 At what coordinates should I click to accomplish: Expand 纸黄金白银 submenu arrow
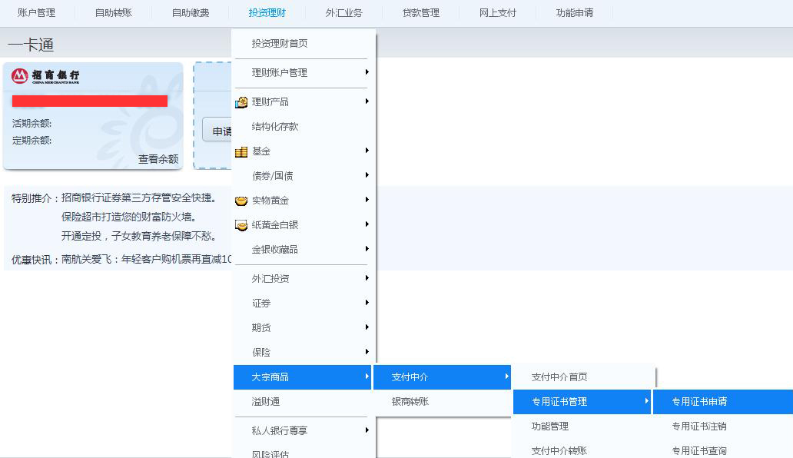click(367, 224)
